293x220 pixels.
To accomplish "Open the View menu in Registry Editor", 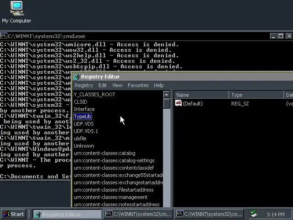I will click(117, 86).
